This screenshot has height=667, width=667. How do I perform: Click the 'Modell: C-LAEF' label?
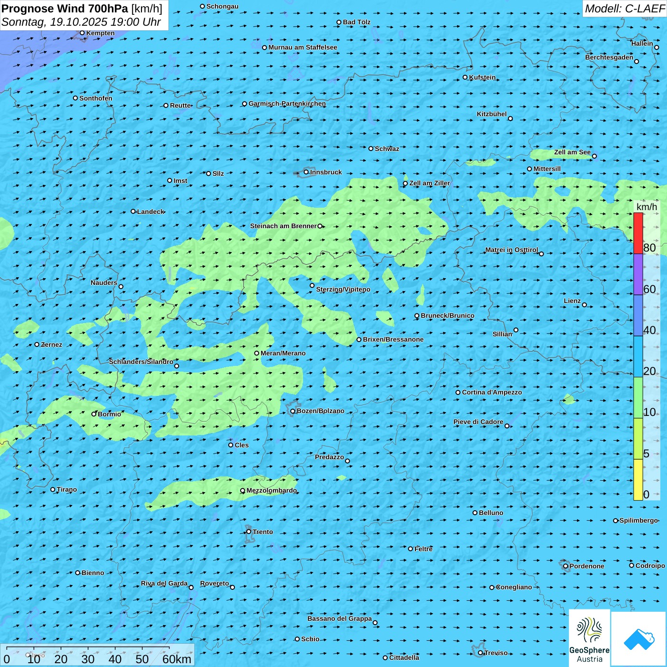625,9
